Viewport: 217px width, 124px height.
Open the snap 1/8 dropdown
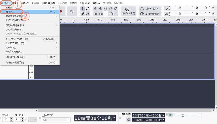[x=56, y=120]
